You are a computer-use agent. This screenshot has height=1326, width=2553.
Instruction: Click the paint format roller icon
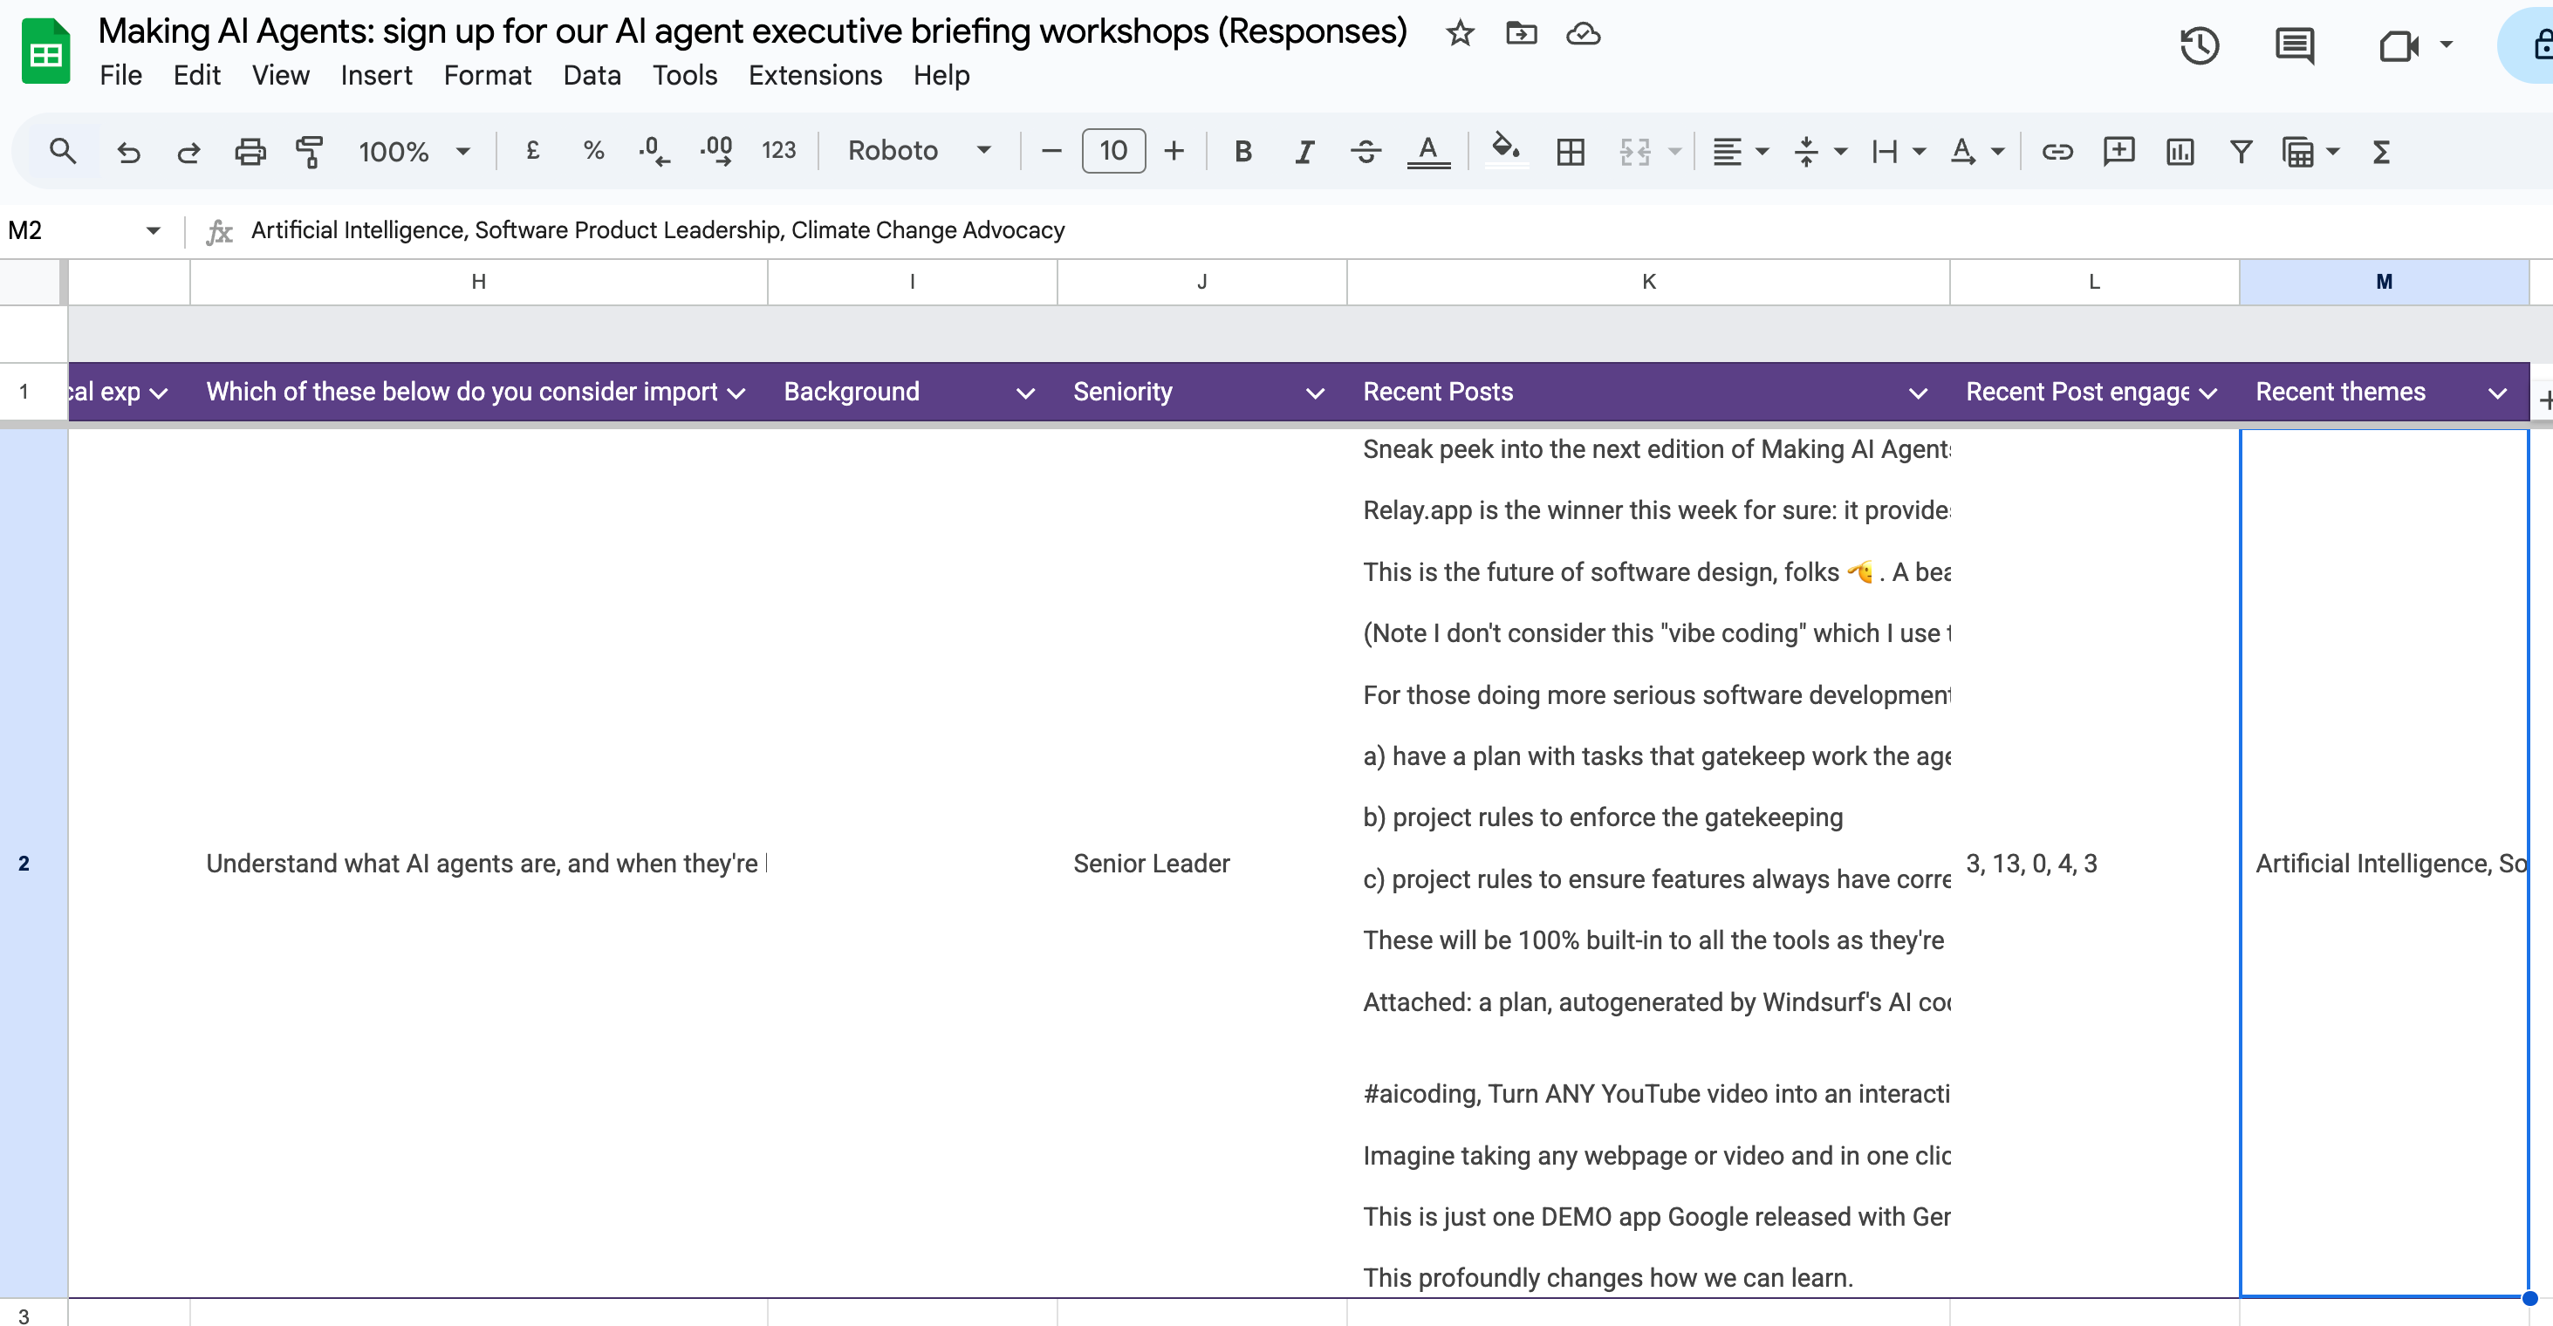tap(309, 152)
